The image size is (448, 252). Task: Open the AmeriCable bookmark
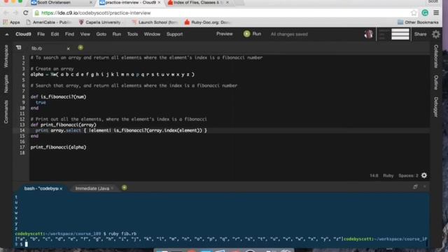[49, 22]
